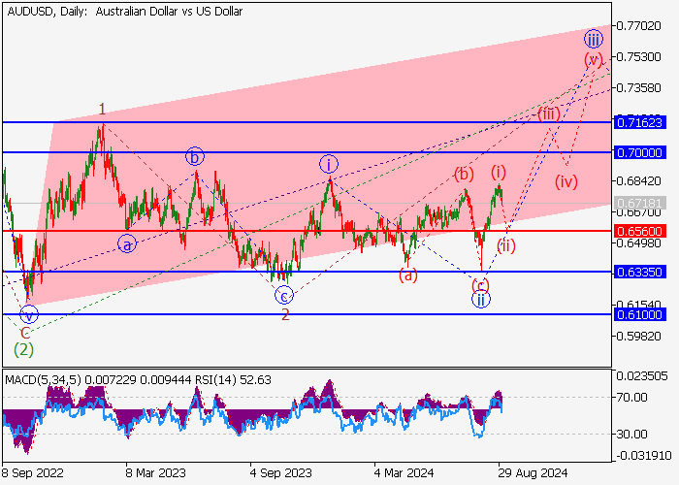
Task: Click the 0.63350 blue price label
Action: (639, 272)
